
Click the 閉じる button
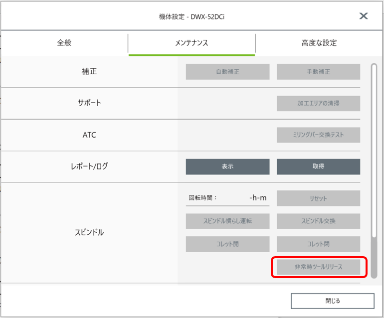333,301
